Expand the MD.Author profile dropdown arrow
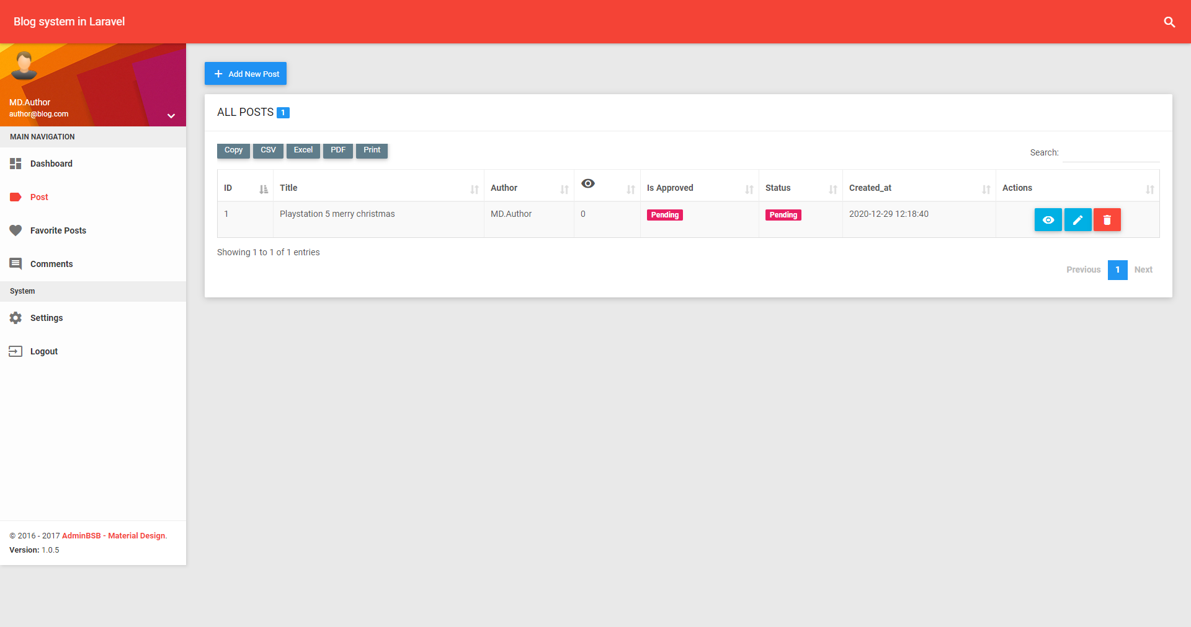 pos(171,116)
